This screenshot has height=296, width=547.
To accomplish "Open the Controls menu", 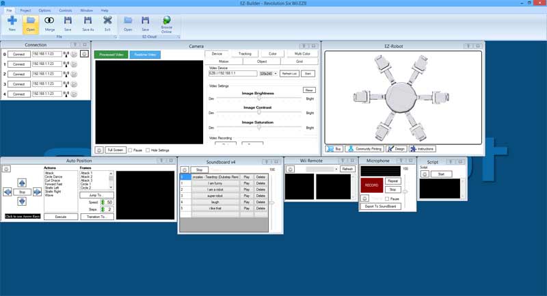I will click(x=65, y=10).
